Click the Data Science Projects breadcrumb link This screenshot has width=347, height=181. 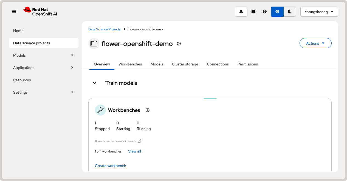coord(104,29)
